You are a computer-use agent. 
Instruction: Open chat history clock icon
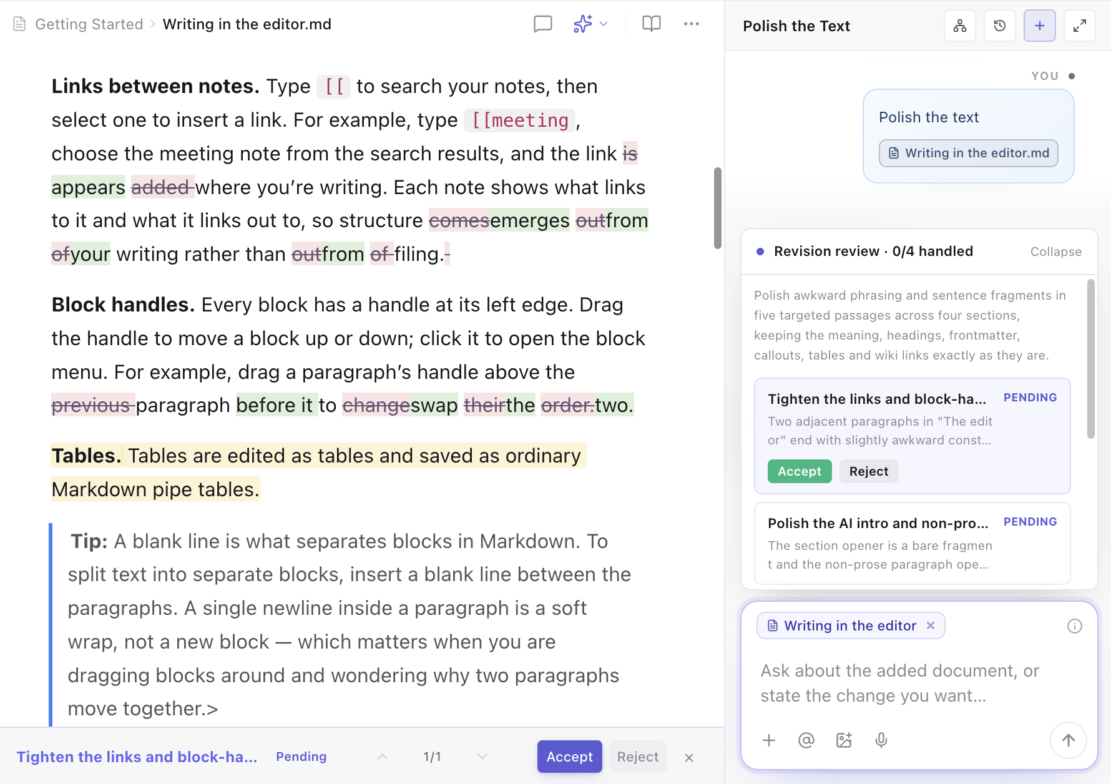pyautogui.click(x=1000, y=26)
